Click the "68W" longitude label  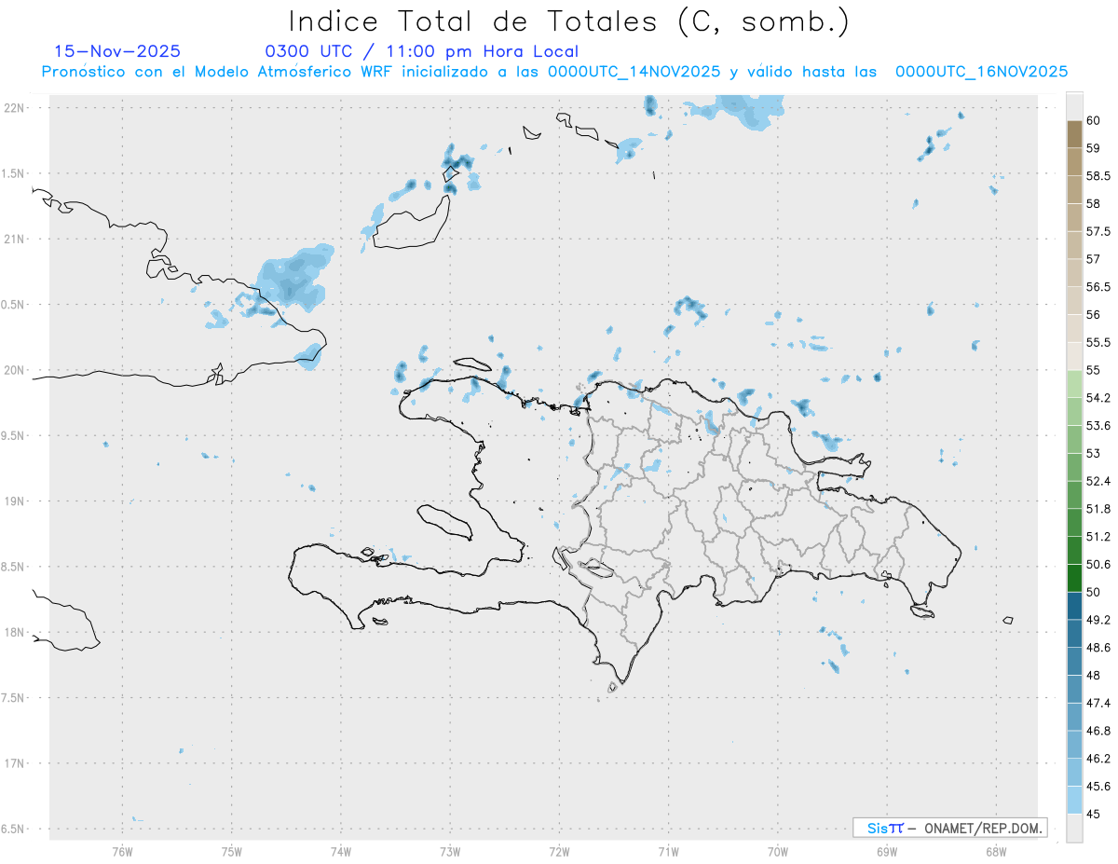(996, 851)
